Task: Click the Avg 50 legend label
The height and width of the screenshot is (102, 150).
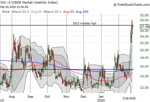Action: pos(68,12)
